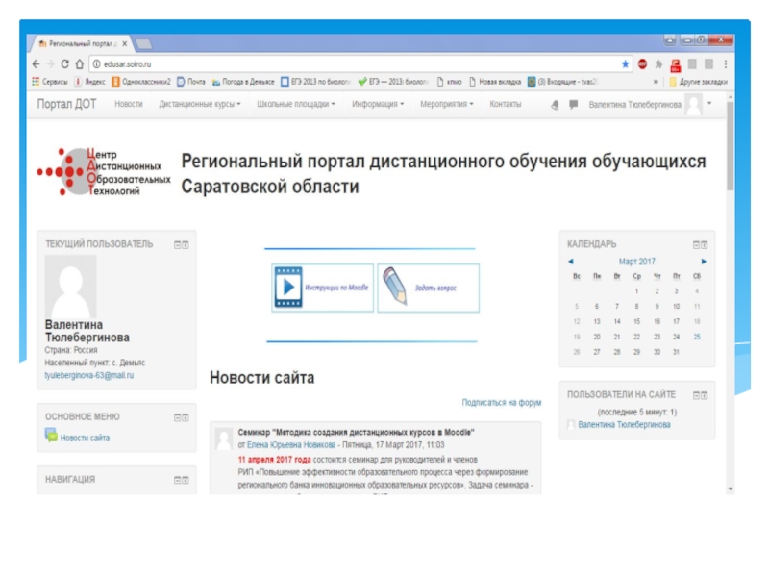Select calendar day 17

tap(677, 322)
